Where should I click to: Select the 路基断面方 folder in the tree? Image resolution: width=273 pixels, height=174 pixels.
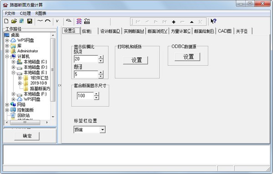tap(40, 88)
